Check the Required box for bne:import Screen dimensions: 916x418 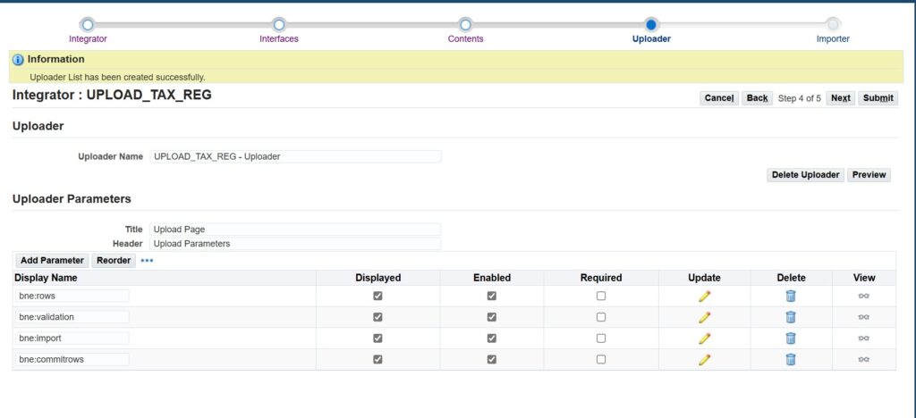(601, 338)
